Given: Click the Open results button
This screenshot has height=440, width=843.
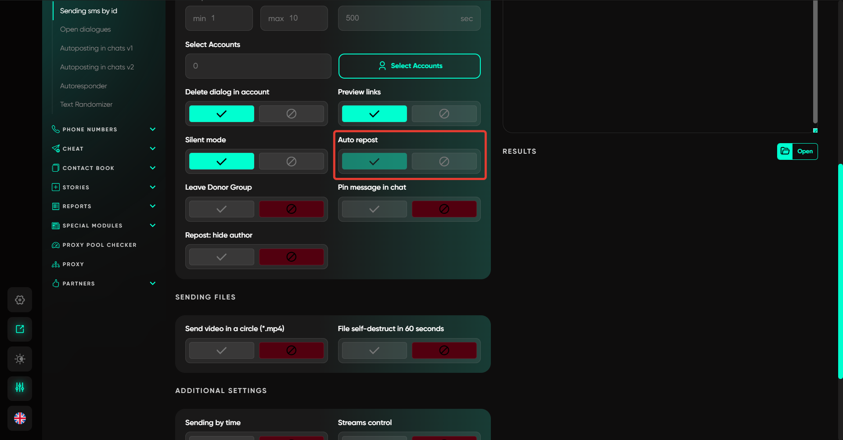Looking at the screenshot, I should pos(804,151).
